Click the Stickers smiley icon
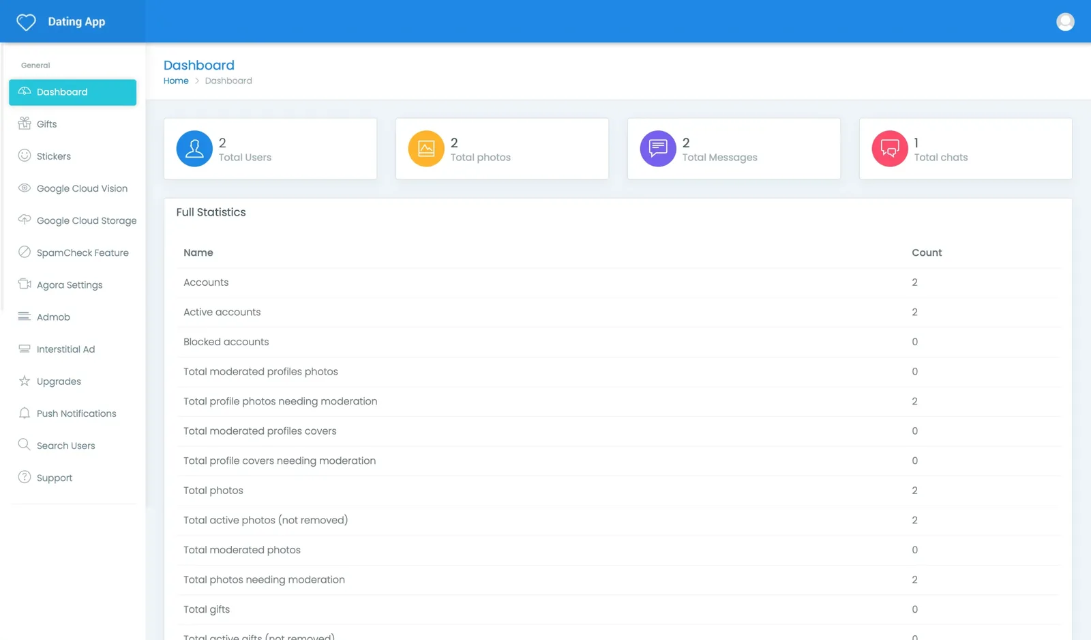This screenshot has width=1091, height=640. [25, 156]
